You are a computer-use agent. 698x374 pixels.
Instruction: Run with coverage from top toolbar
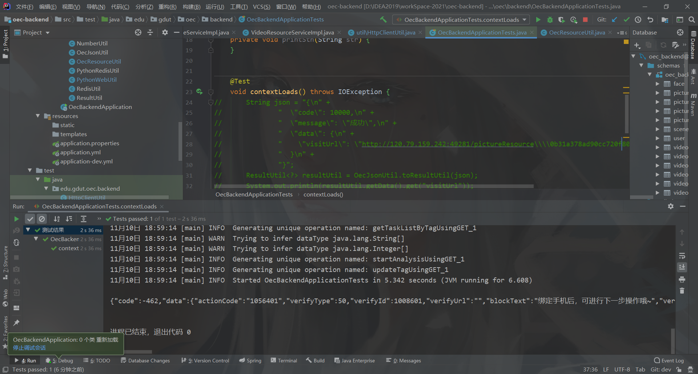562,20
